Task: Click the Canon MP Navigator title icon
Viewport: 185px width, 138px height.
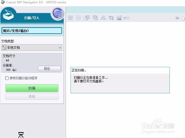Action: click(x=3, y=2)
